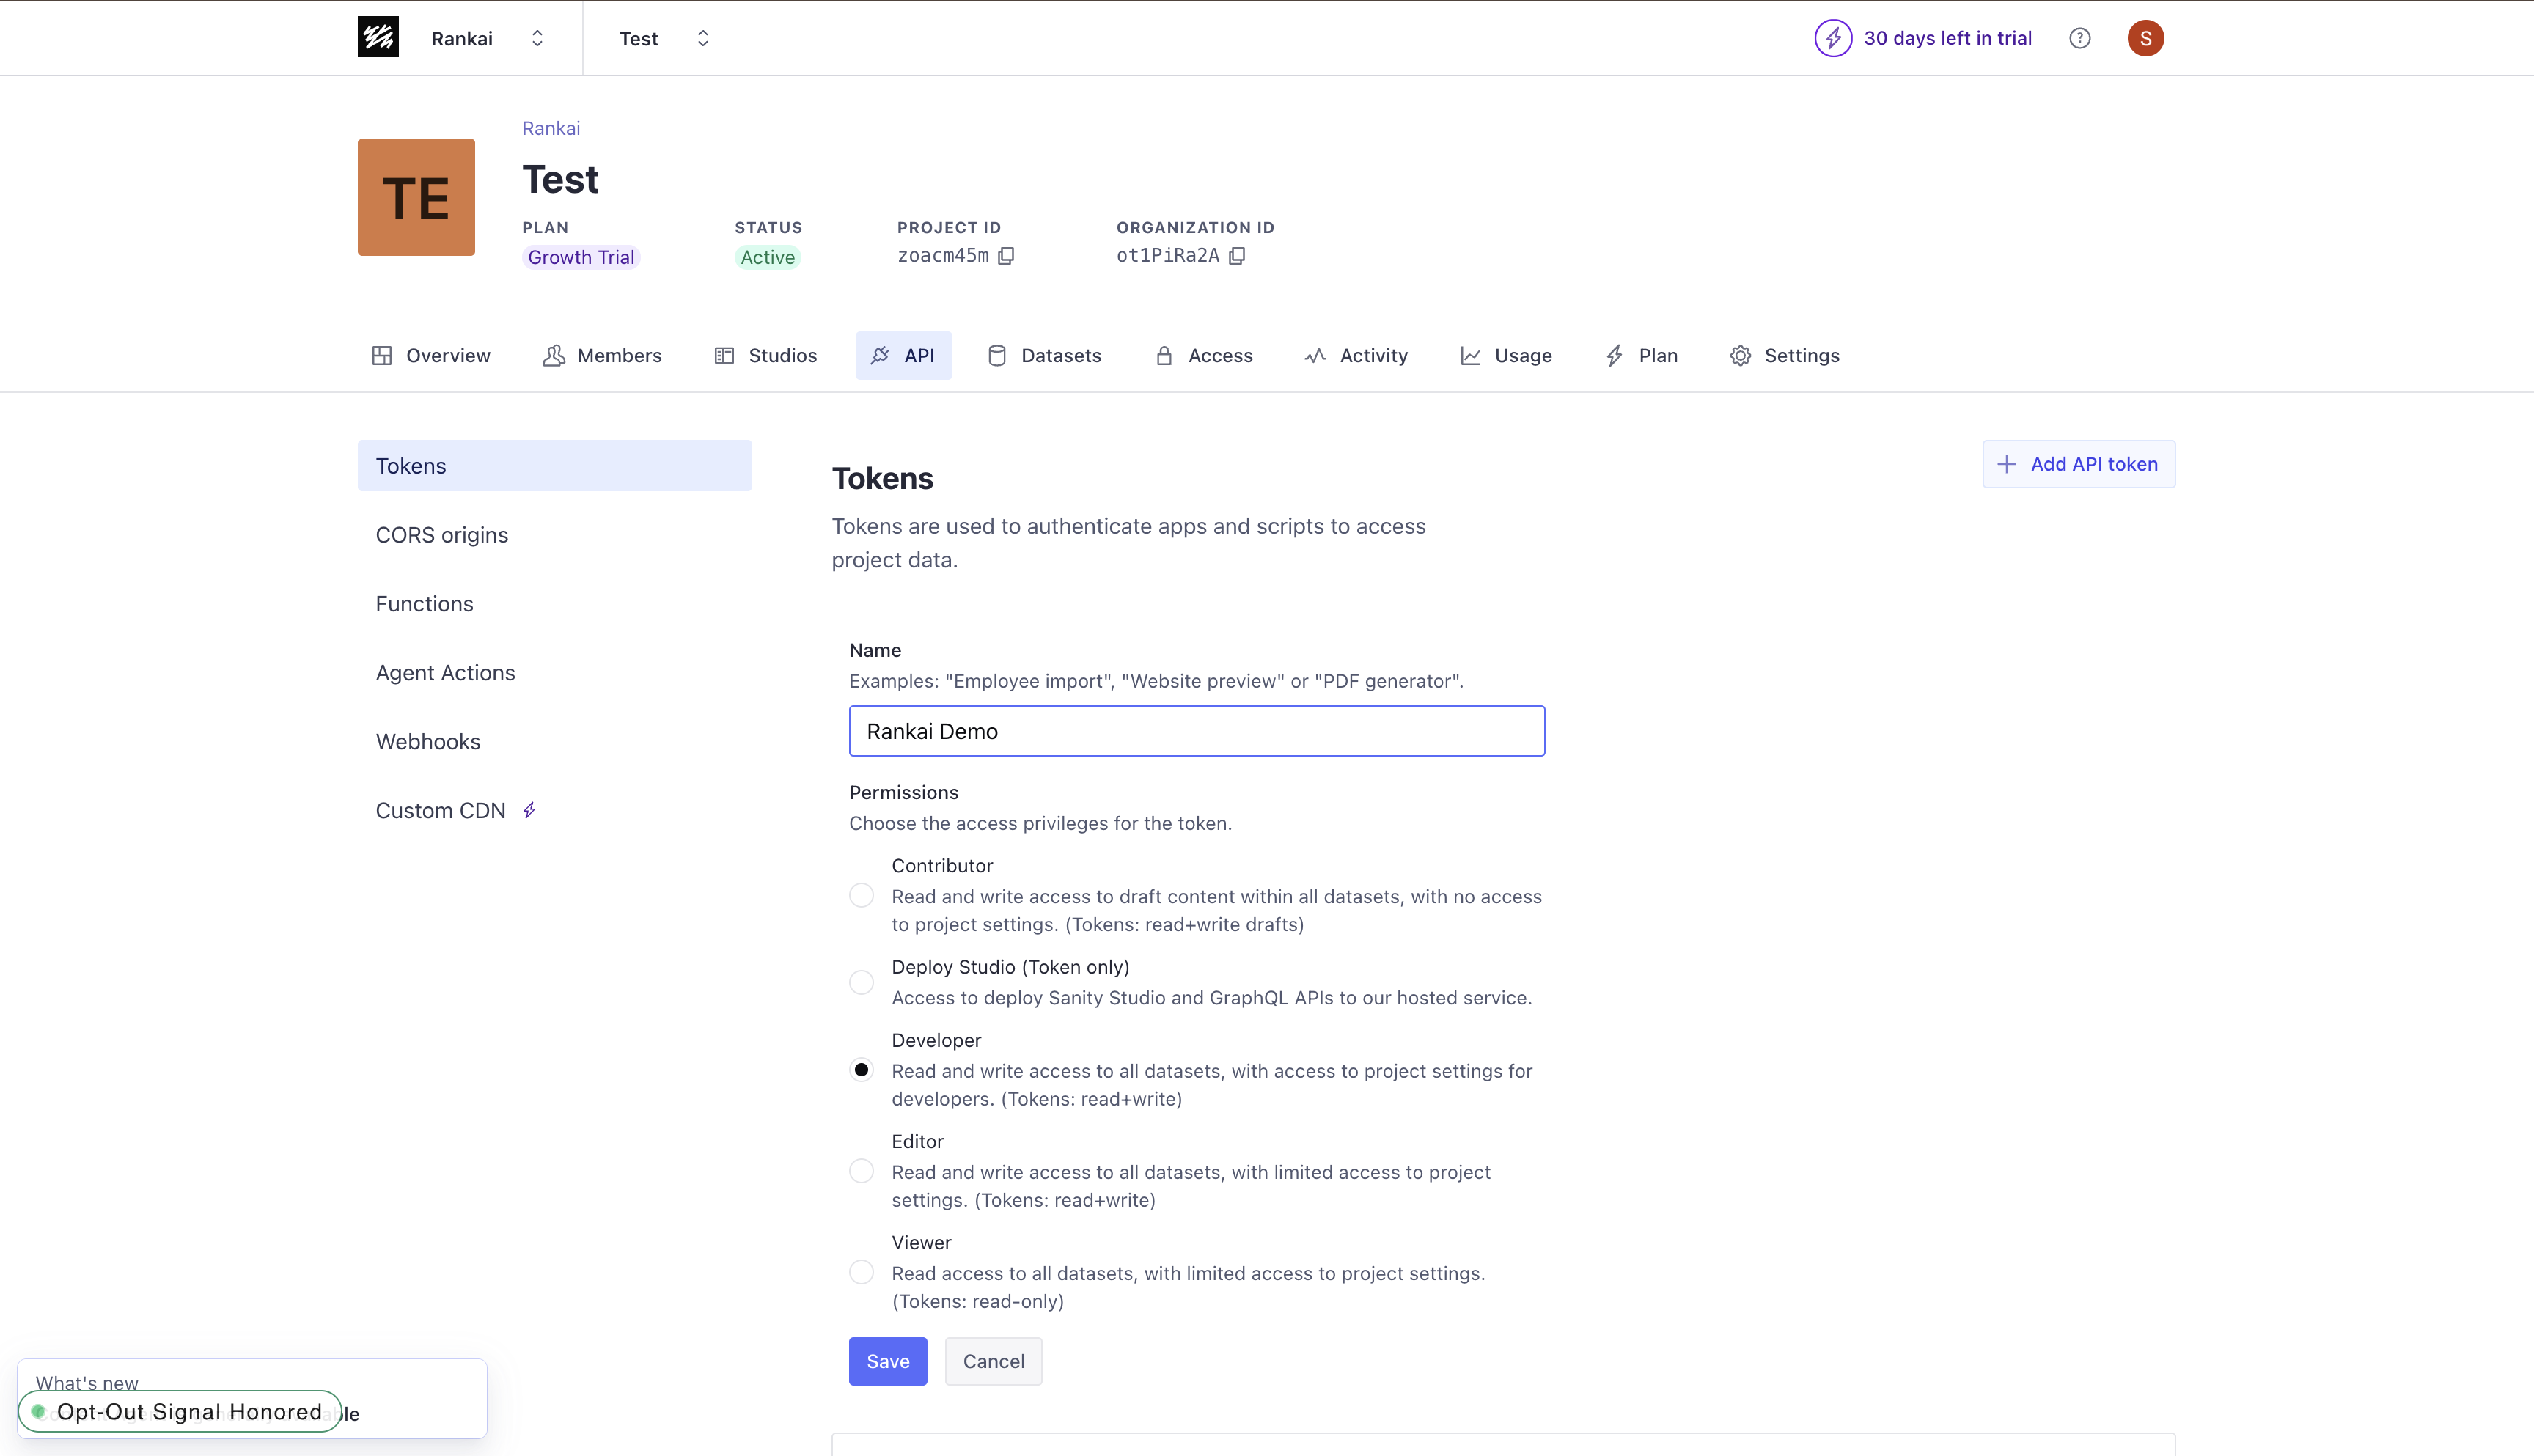Open the user account avatar menu
The width and height of the screenshot is (2534, 1456).
click(x=2145, y=37)
